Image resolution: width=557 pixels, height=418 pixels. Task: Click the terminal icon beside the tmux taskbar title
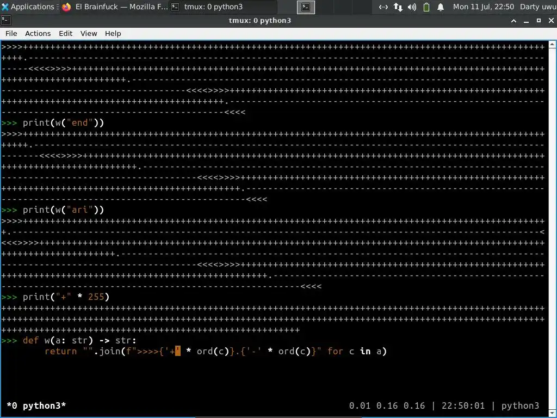[x=175, y=7]
